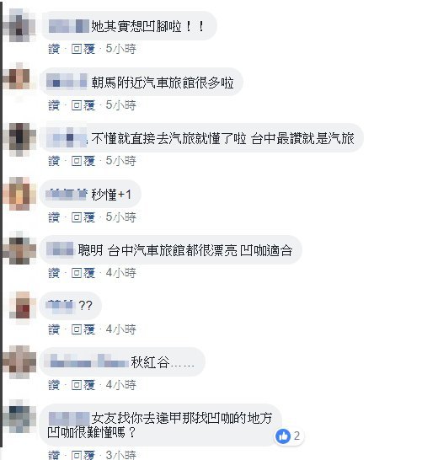Viewport: 422px width, 460px height.
Task: Like the 秋紅谷 comment
Action: (x=54, y=385)
